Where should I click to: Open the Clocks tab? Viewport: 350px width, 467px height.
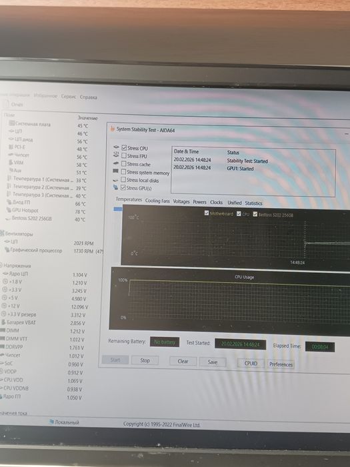217,202
